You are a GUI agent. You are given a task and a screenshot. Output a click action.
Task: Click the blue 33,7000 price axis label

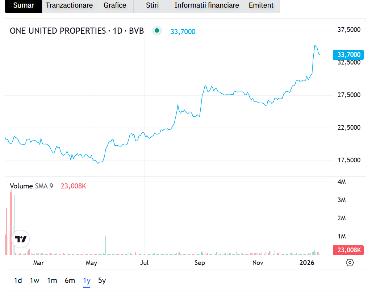pyautogui.click(x=348, y=55)
